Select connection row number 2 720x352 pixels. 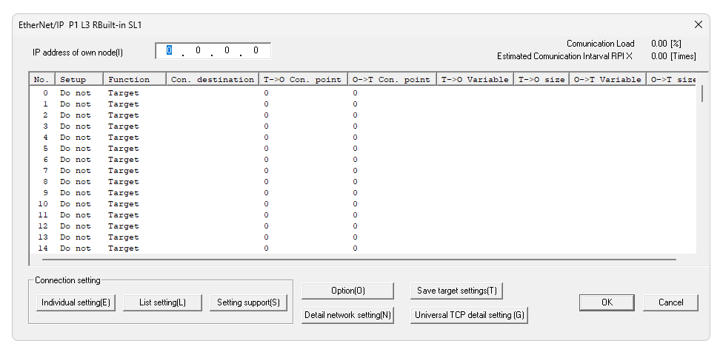tap(363, 115)
